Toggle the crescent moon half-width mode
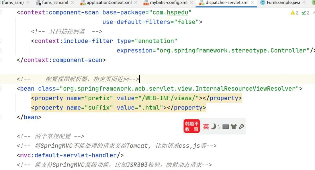This screenshot has width=315, height=170. (213, 126)
